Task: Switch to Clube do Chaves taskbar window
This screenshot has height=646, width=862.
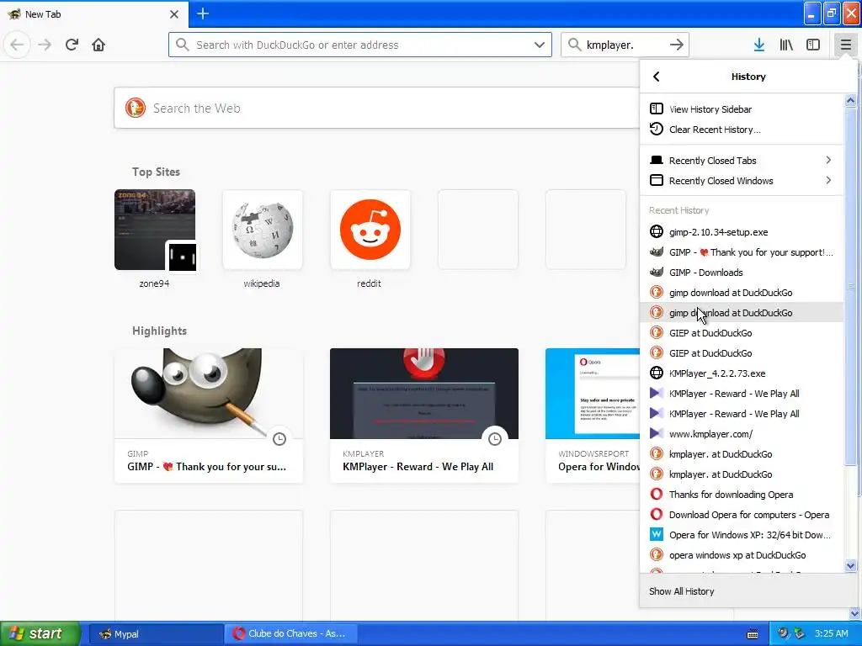Action: [x=290, y=633]
